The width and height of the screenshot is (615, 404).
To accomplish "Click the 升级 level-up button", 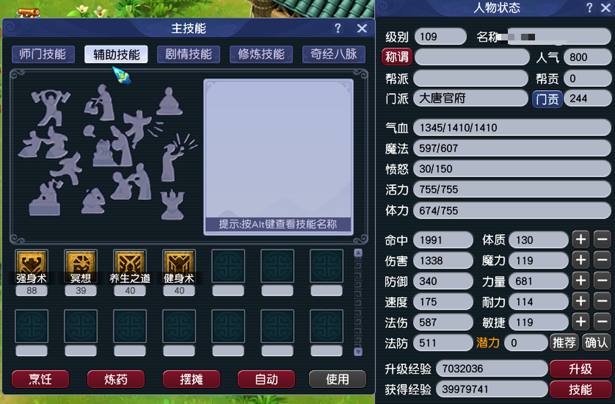I will pos(581,369).
